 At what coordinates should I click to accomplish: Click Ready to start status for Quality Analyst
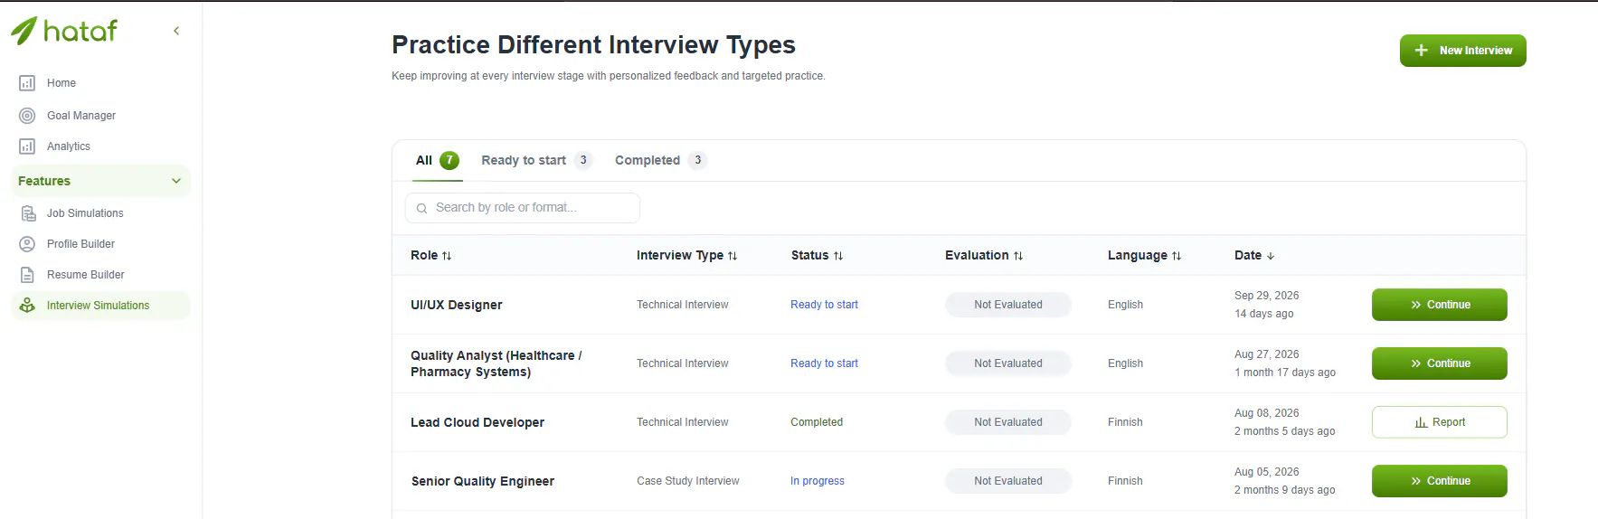click(x=824, y=363)
